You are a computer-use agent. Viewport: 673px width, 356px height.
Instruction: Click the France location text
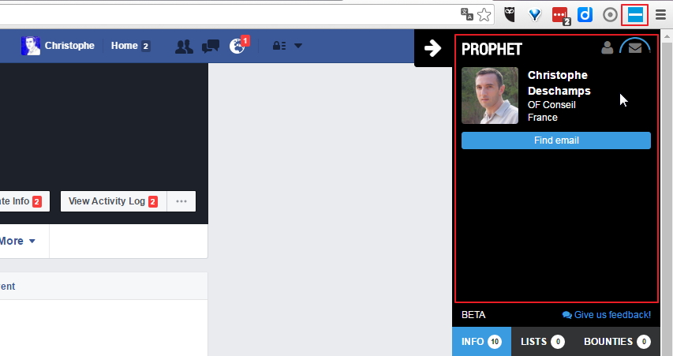click(543, 118)
